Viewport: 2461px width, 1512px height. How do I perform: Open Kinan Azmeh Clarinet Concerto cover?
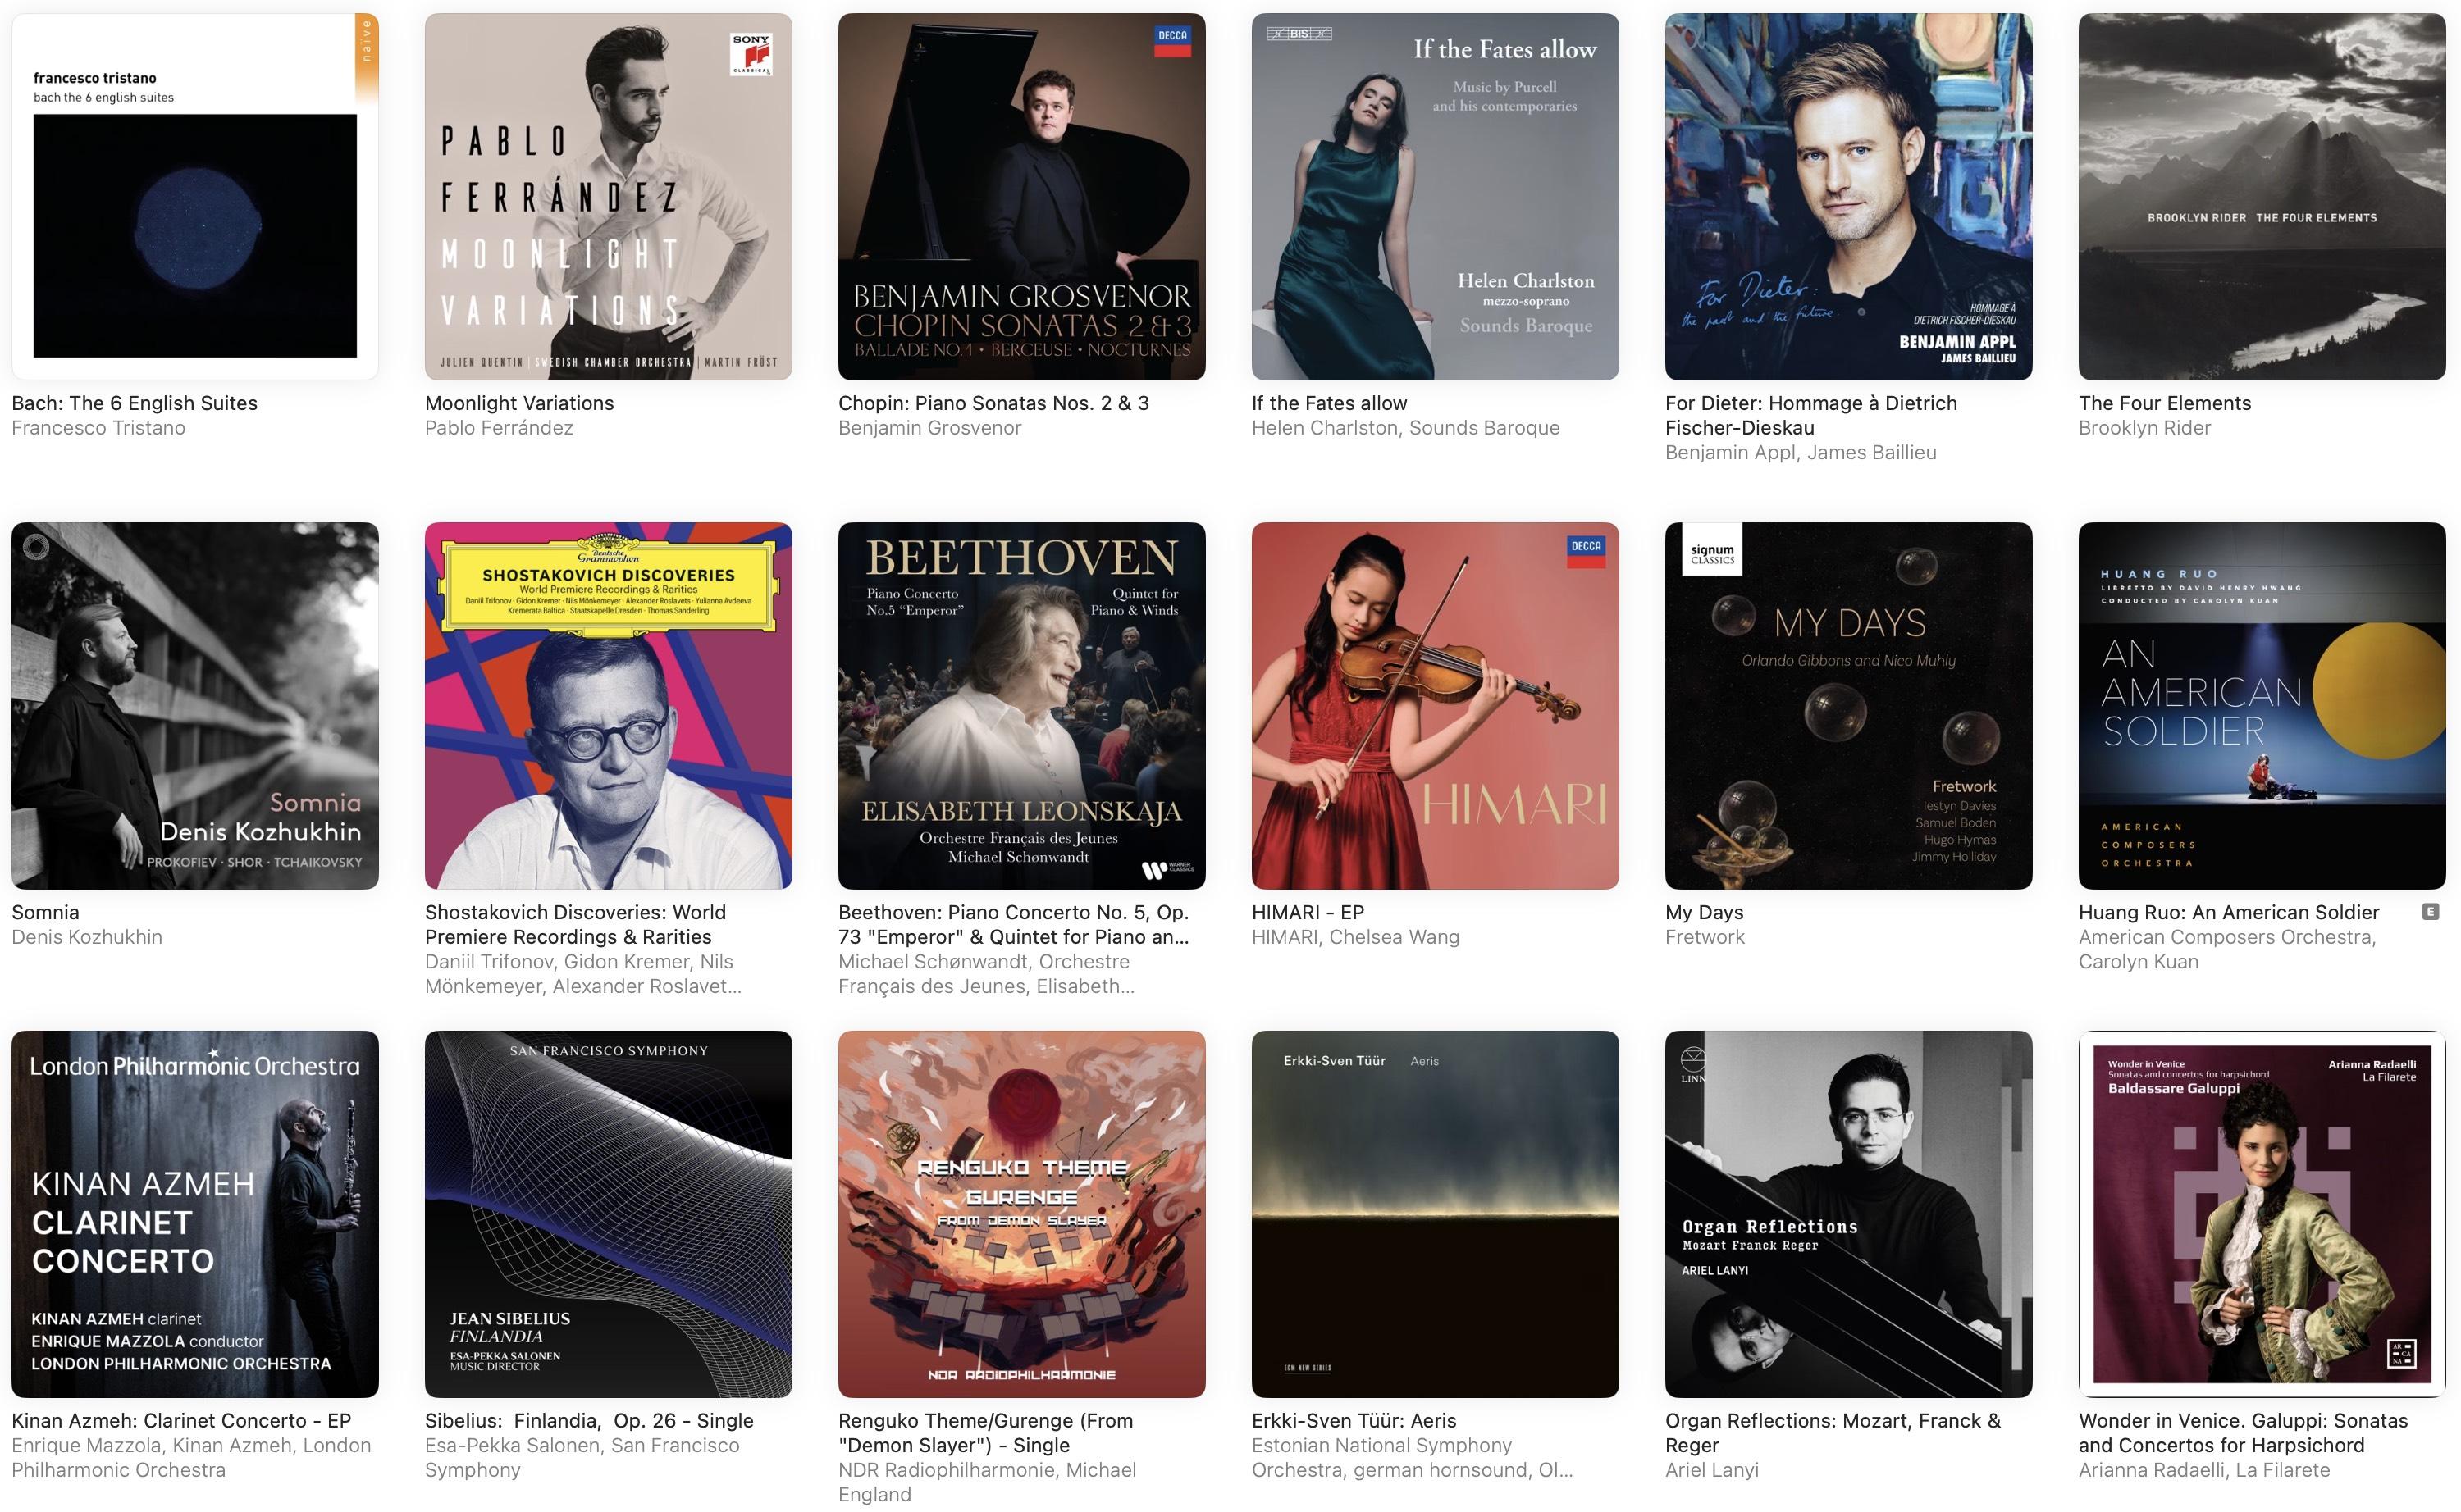pos(195,1214)
